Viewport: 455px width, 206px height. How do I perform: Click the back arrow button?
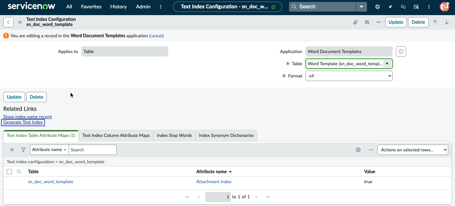point(8,22)
